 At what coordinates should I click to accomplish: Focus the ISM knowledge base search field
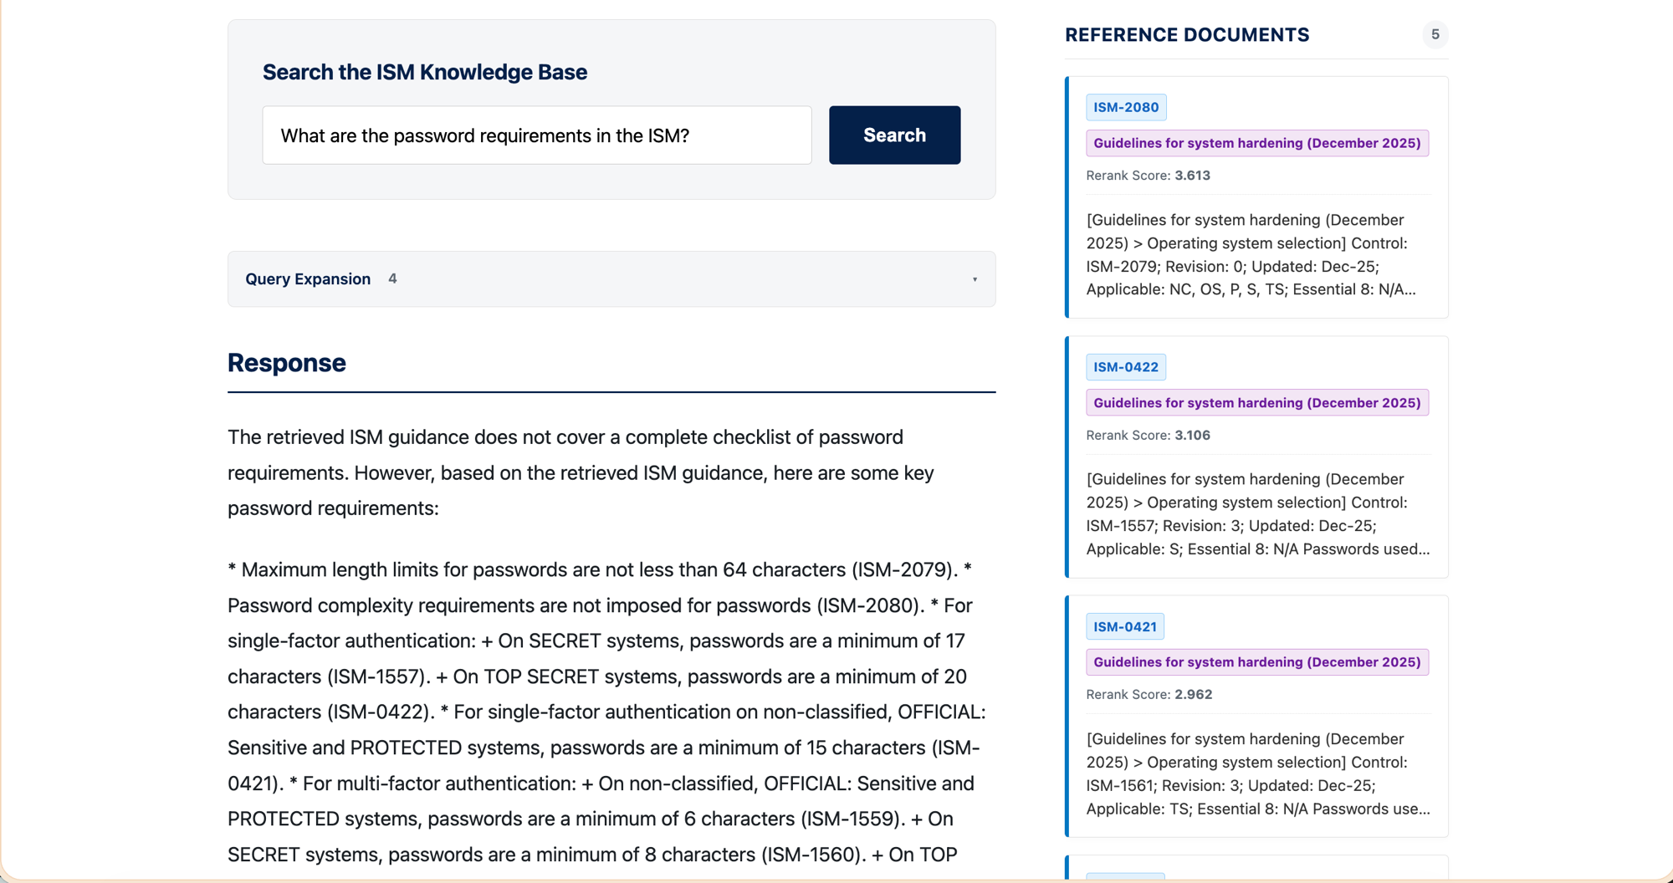[x=536, y=135]
